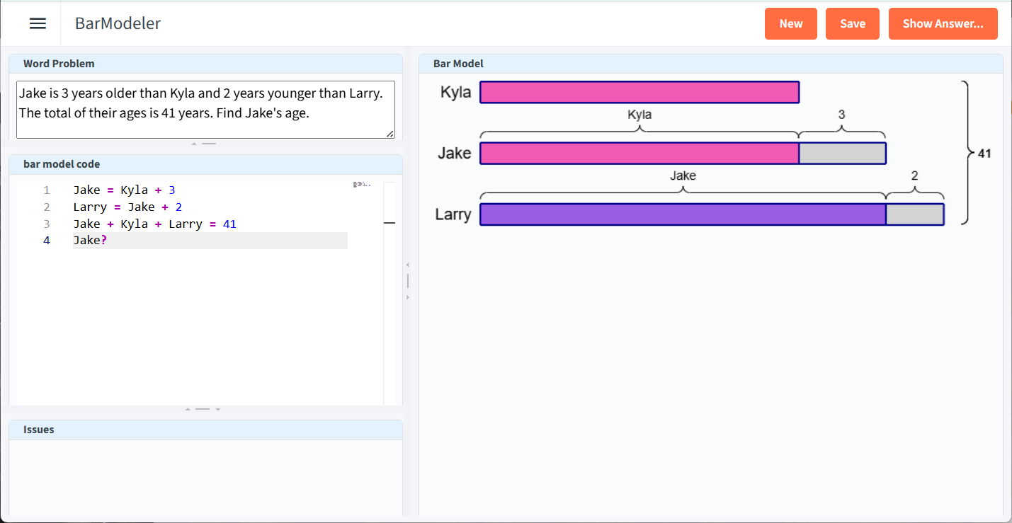The width and height of the screenshot is (1012, 523).
Task: Collapse Issues panel with splitter down arrow
Action: click(218, 409)
